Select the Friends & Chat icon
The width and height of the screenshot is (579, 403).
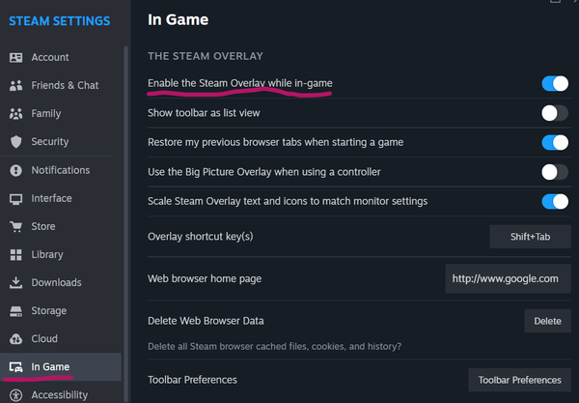(15, 85)
